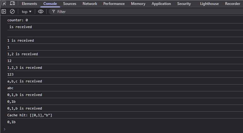Go to the Application tab
Screen dimensions: 243x133
click(161, 4)
